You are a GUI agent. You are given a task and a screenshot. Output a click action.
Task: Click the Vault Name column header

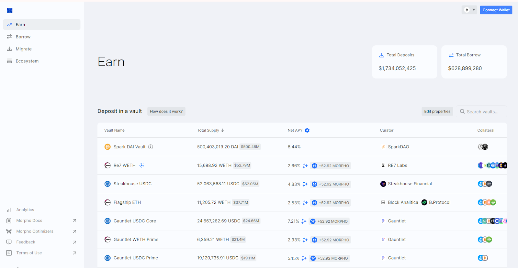tap(114, 130)
